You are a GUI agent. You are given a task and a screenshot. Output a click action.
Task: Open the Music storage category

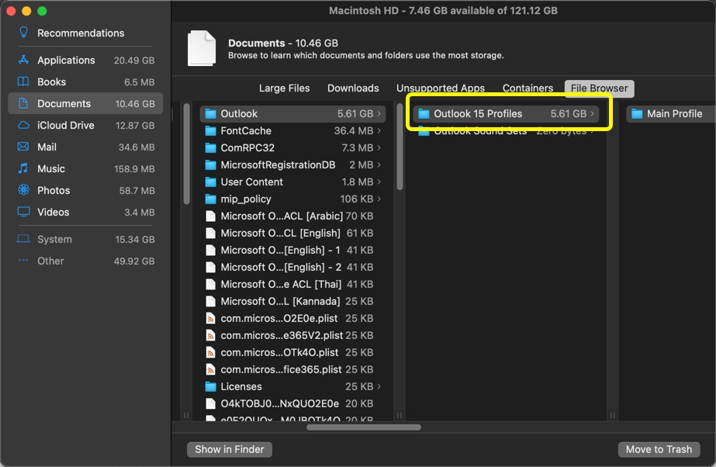85,168
